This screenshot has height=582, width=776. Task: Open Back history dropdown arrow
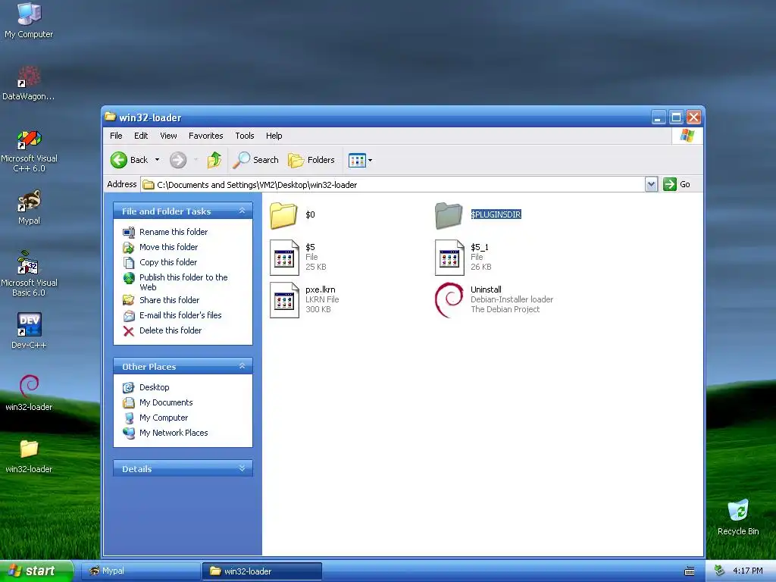click(158, 160)
